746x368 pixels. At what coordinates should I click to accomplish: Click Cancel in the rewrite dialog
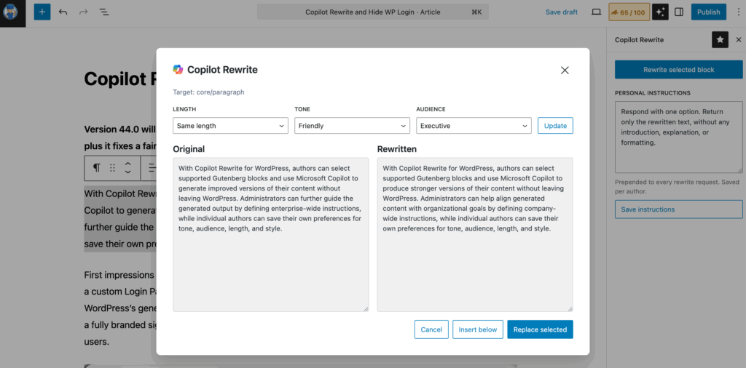point(431,329)
